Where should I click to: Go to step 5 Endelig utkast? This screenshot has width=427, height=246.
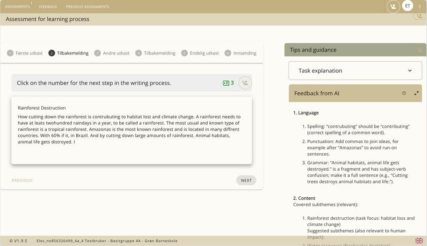tap(200, 53)
